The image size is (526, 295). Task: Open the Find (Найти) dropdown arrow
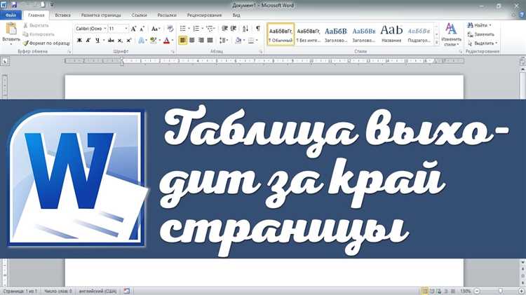pos(490,25)
